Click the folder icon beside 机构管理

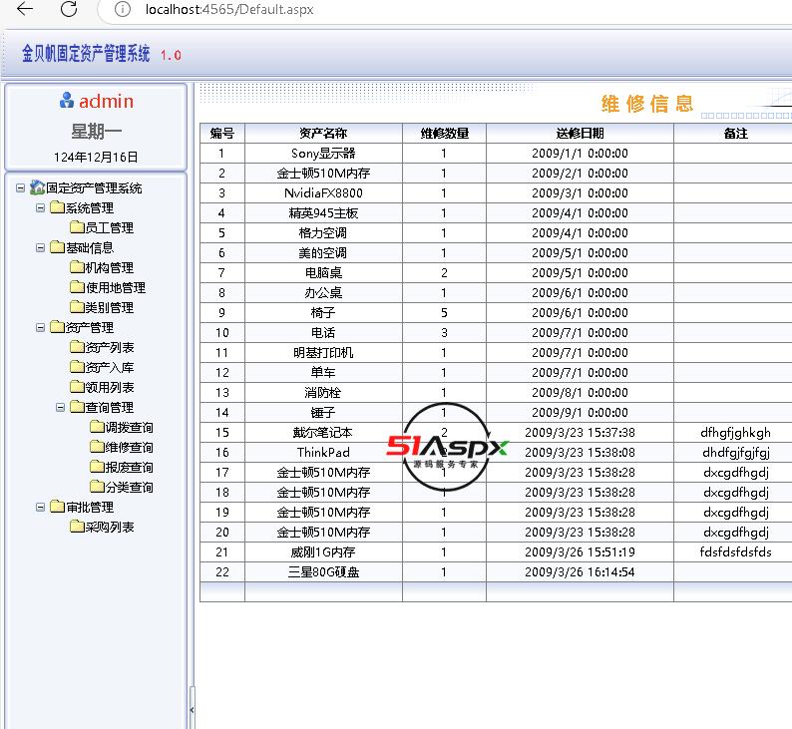click(77, 267)
